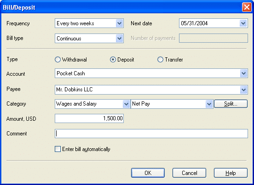
Task: Enable the Enter bill automatically checkbox
Action: (58, 149)
